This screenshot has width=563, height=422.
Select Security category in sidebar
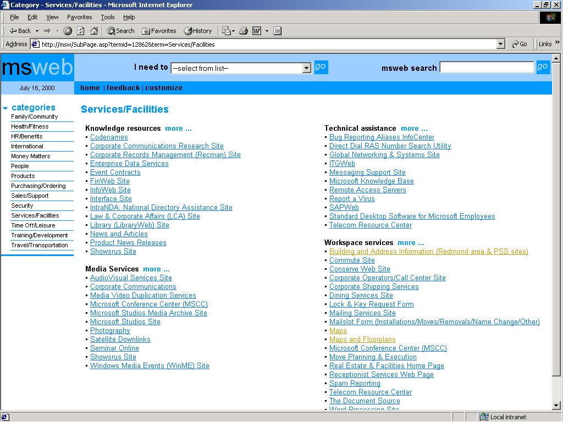click(x=22, y=206)
